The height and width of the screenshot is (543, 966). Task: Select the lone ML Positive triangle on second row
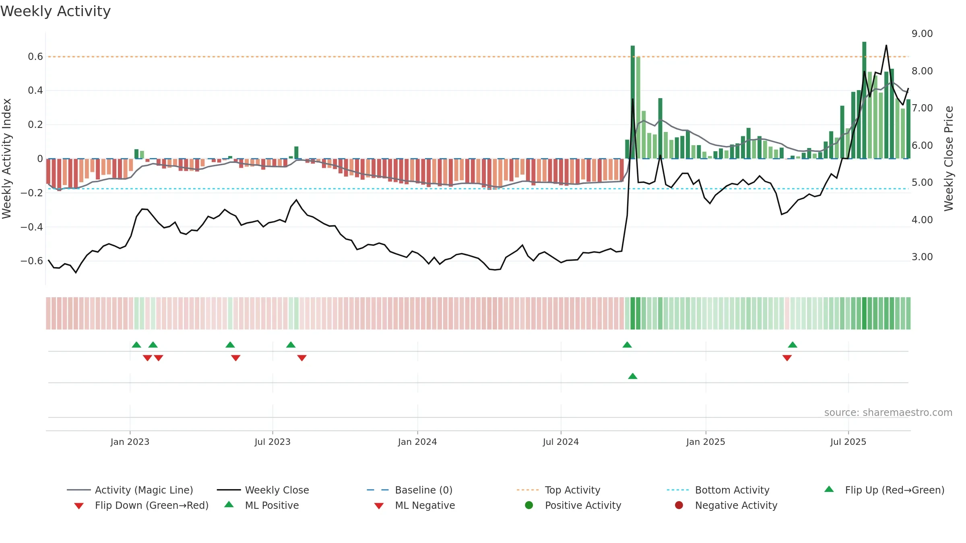633,376
